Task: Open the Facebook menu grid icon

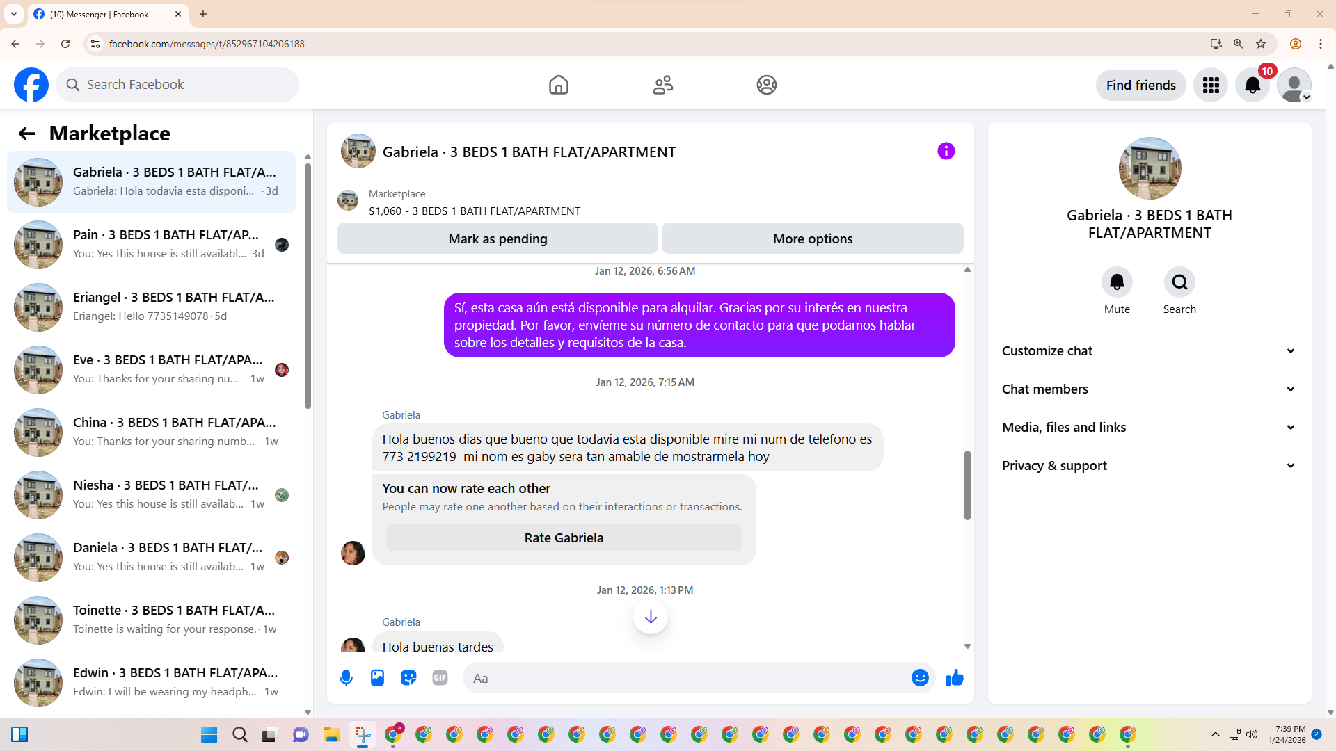Action: pyautogui.click(x=1211, y=85)
